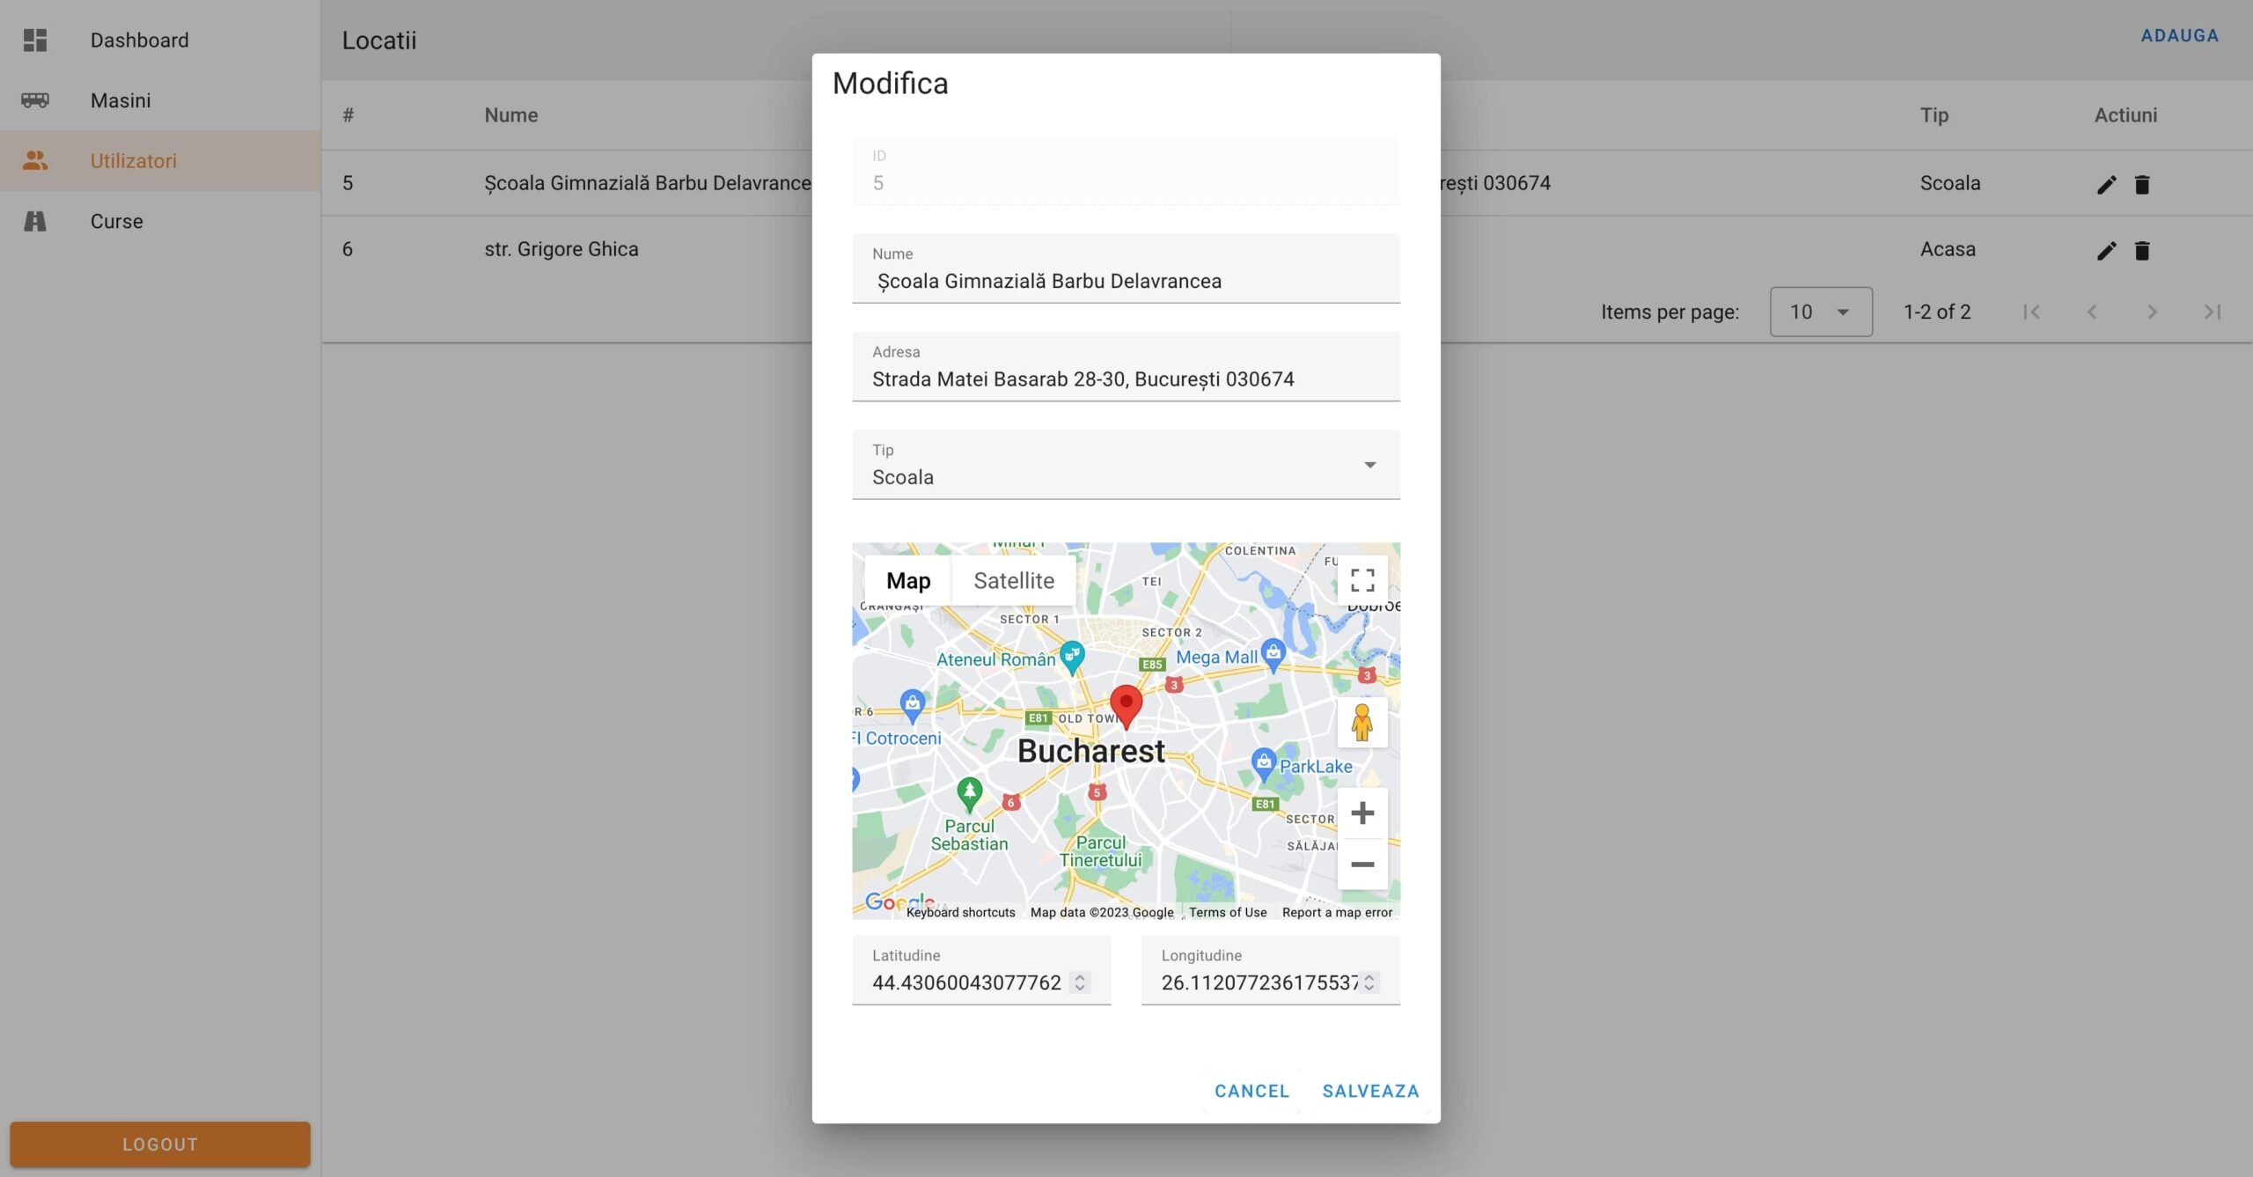Click the Latitudine spinner arrows
2253x1177 pixels.
(x=1080, y=982)
